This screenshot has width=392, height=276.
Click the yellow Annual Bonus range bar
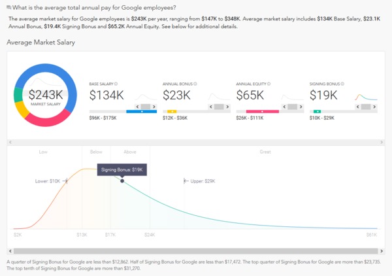[172, 112]
